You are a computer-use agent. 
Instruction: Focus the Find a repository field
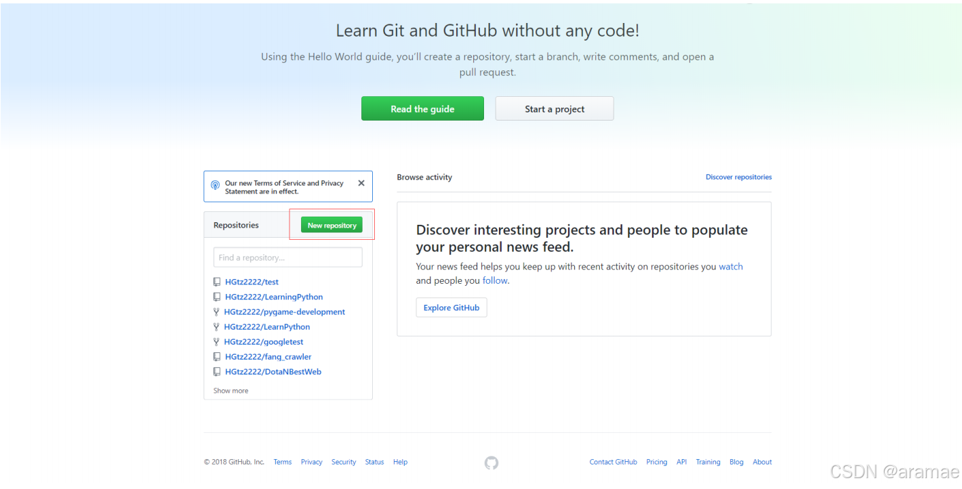pos(288,257)
